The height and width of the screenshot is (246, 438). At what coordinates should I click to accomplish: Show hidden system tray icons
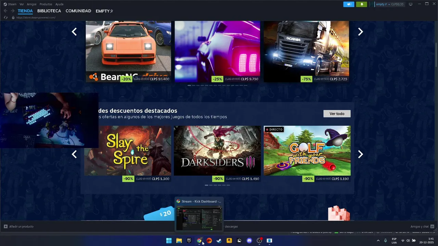[378, 241]
